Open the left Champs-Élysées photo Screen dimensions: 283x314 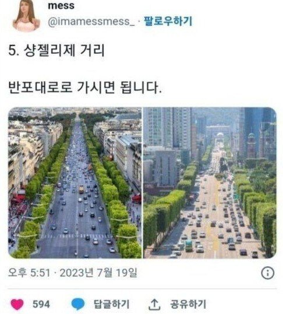coord(75,183)
